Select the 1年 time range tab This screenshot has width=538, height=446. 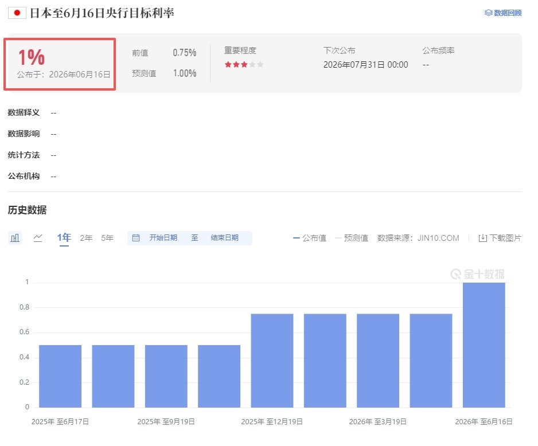click(64, 237)
